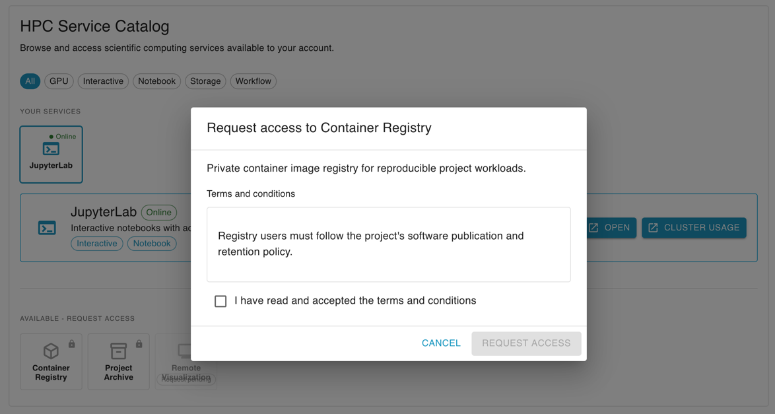The width and height of the screenshot is (775, 414).
Task: Click the lock icon on Project Archive
Action: (139, 344)
